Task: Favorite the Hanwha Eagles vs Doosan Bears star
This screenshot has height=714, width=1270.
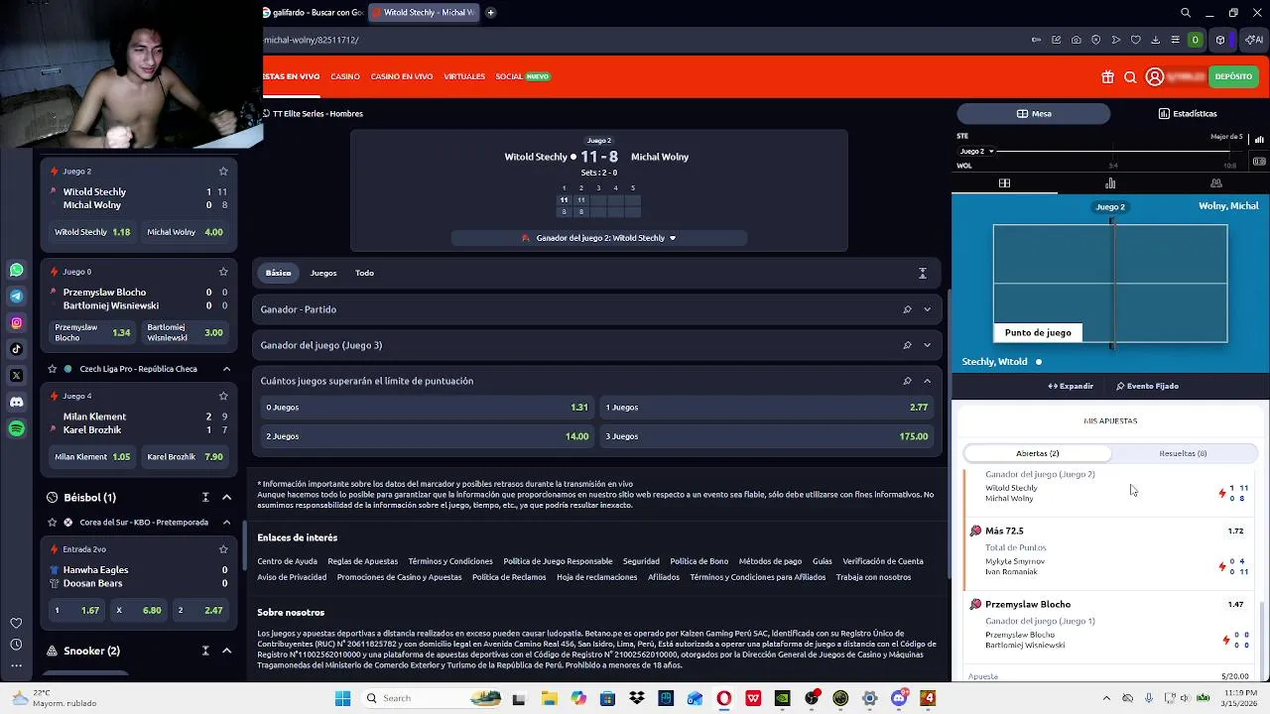Action: coord(223,549)
